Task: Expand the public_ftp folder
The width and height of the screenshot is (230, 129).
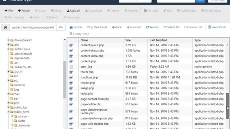Action: click(9, 107)
